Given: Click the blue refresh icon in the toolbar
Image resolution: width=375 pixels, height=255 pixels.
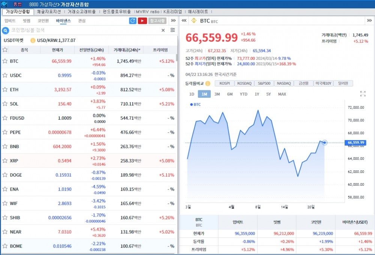Looking at the screenshot, I should click(133, 21).
